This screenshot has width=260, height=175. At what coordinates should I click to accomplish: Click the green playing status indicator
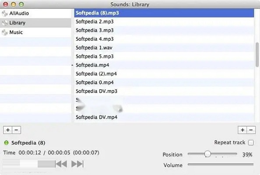coord(6,143)
